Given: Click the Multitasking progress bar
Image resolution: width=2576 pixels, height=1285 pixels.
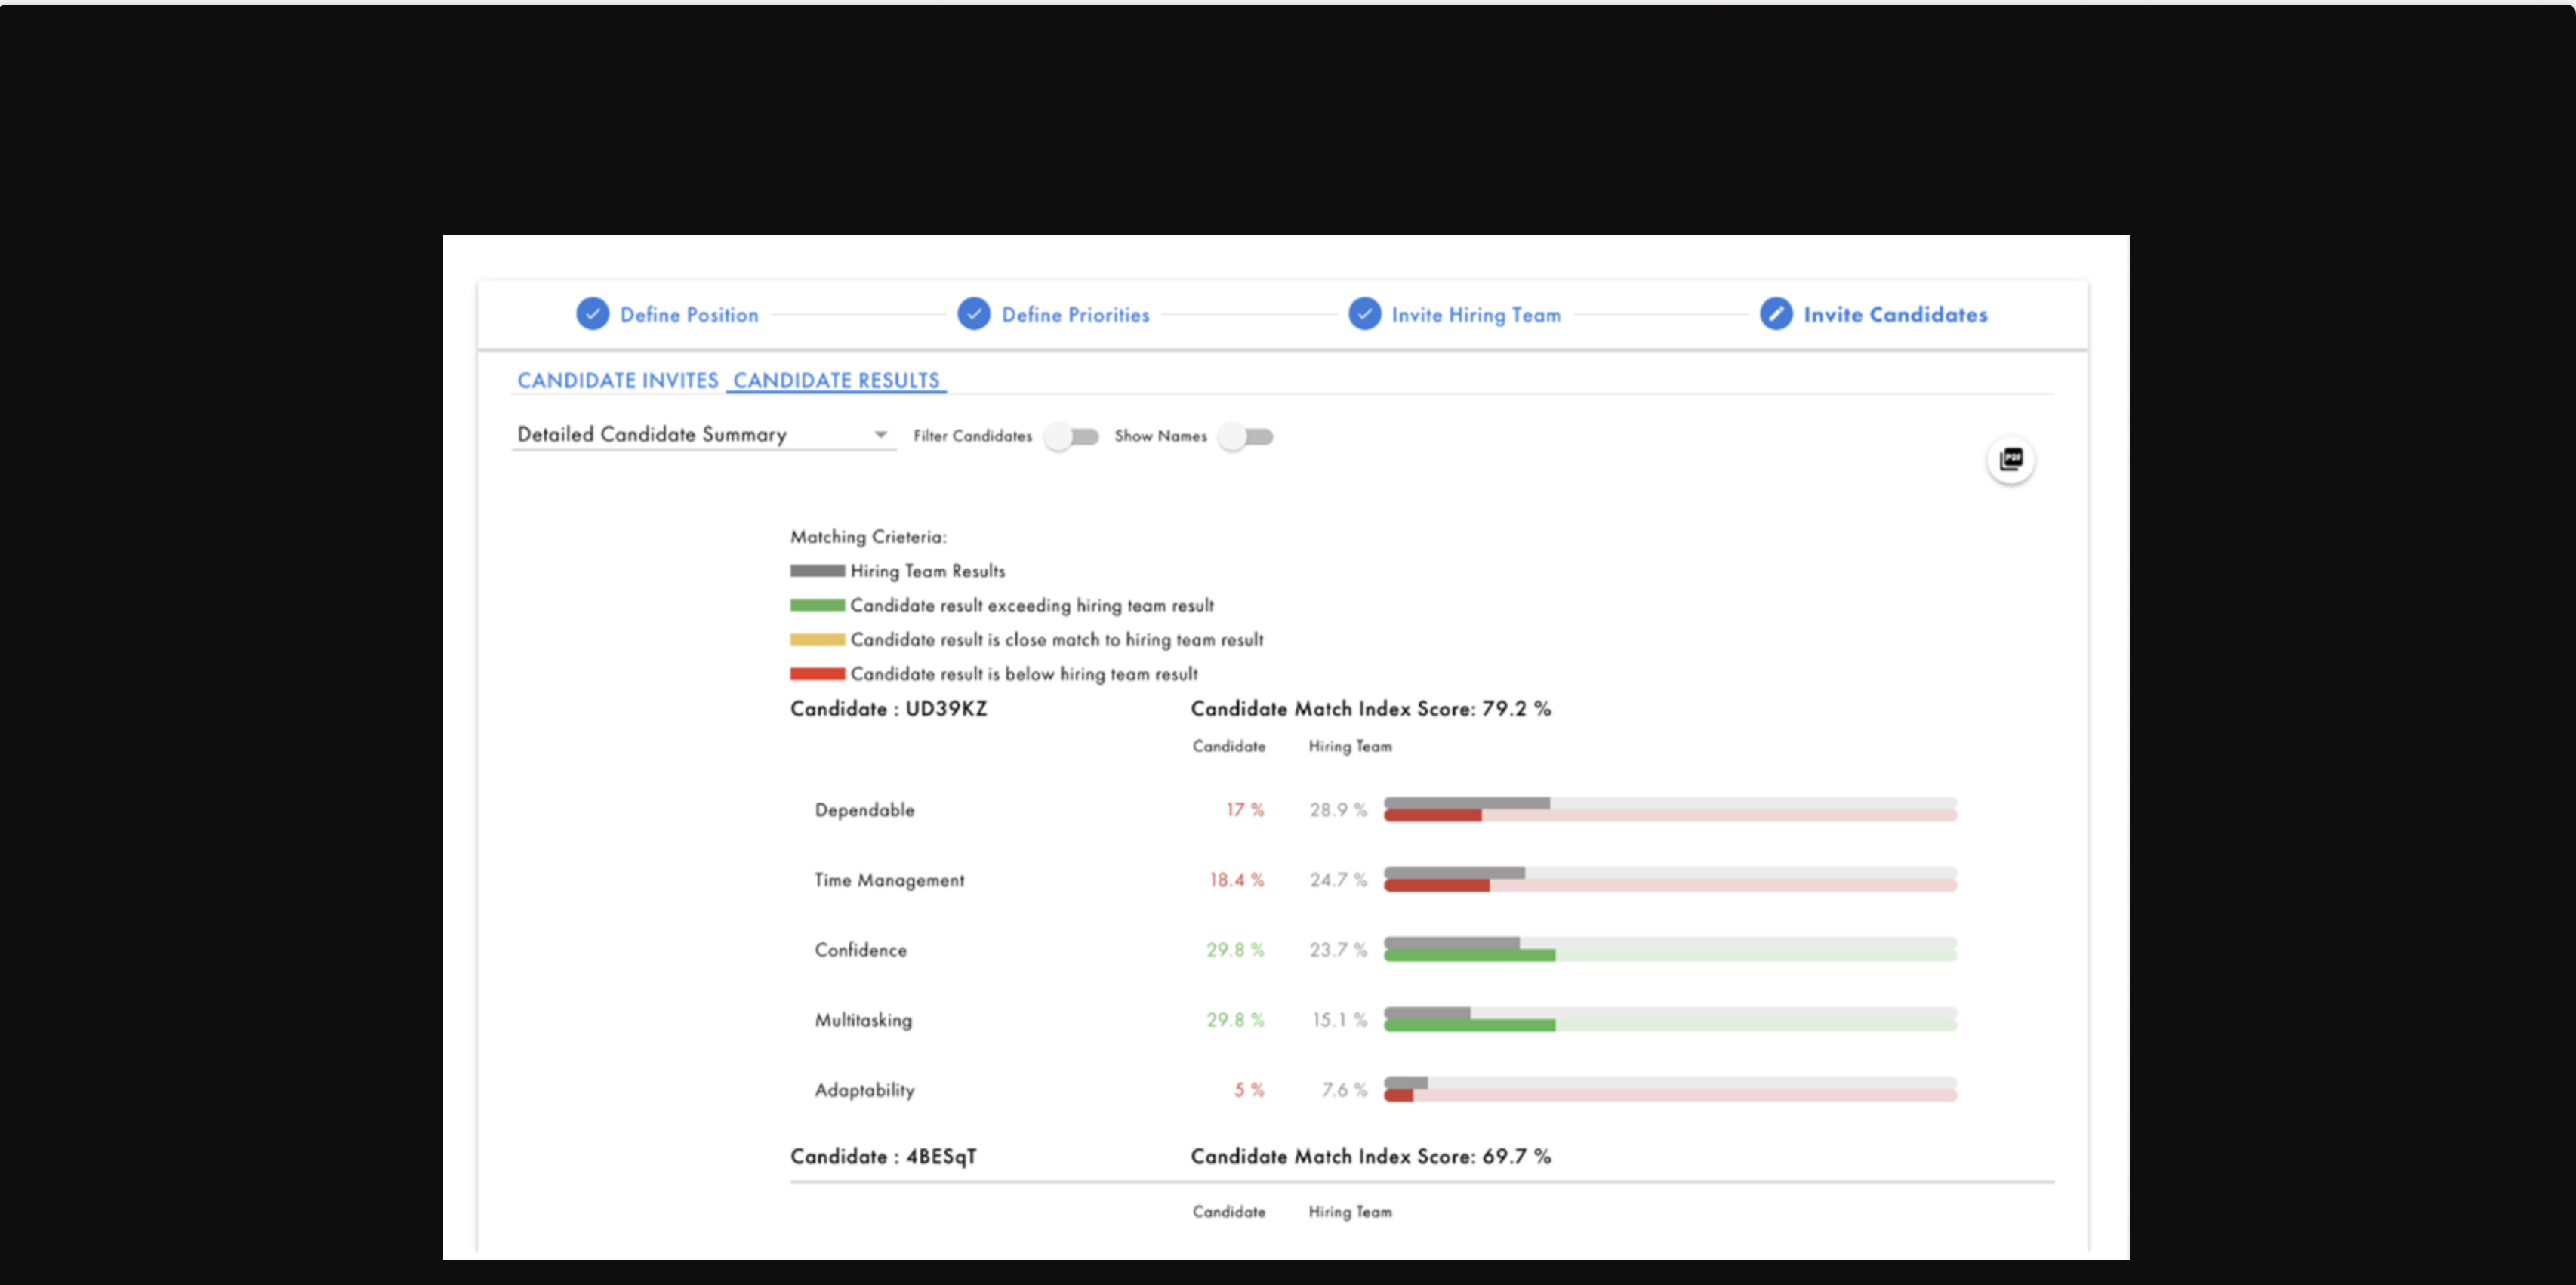Looking at the screenshot, I should click(1670, 1019).
